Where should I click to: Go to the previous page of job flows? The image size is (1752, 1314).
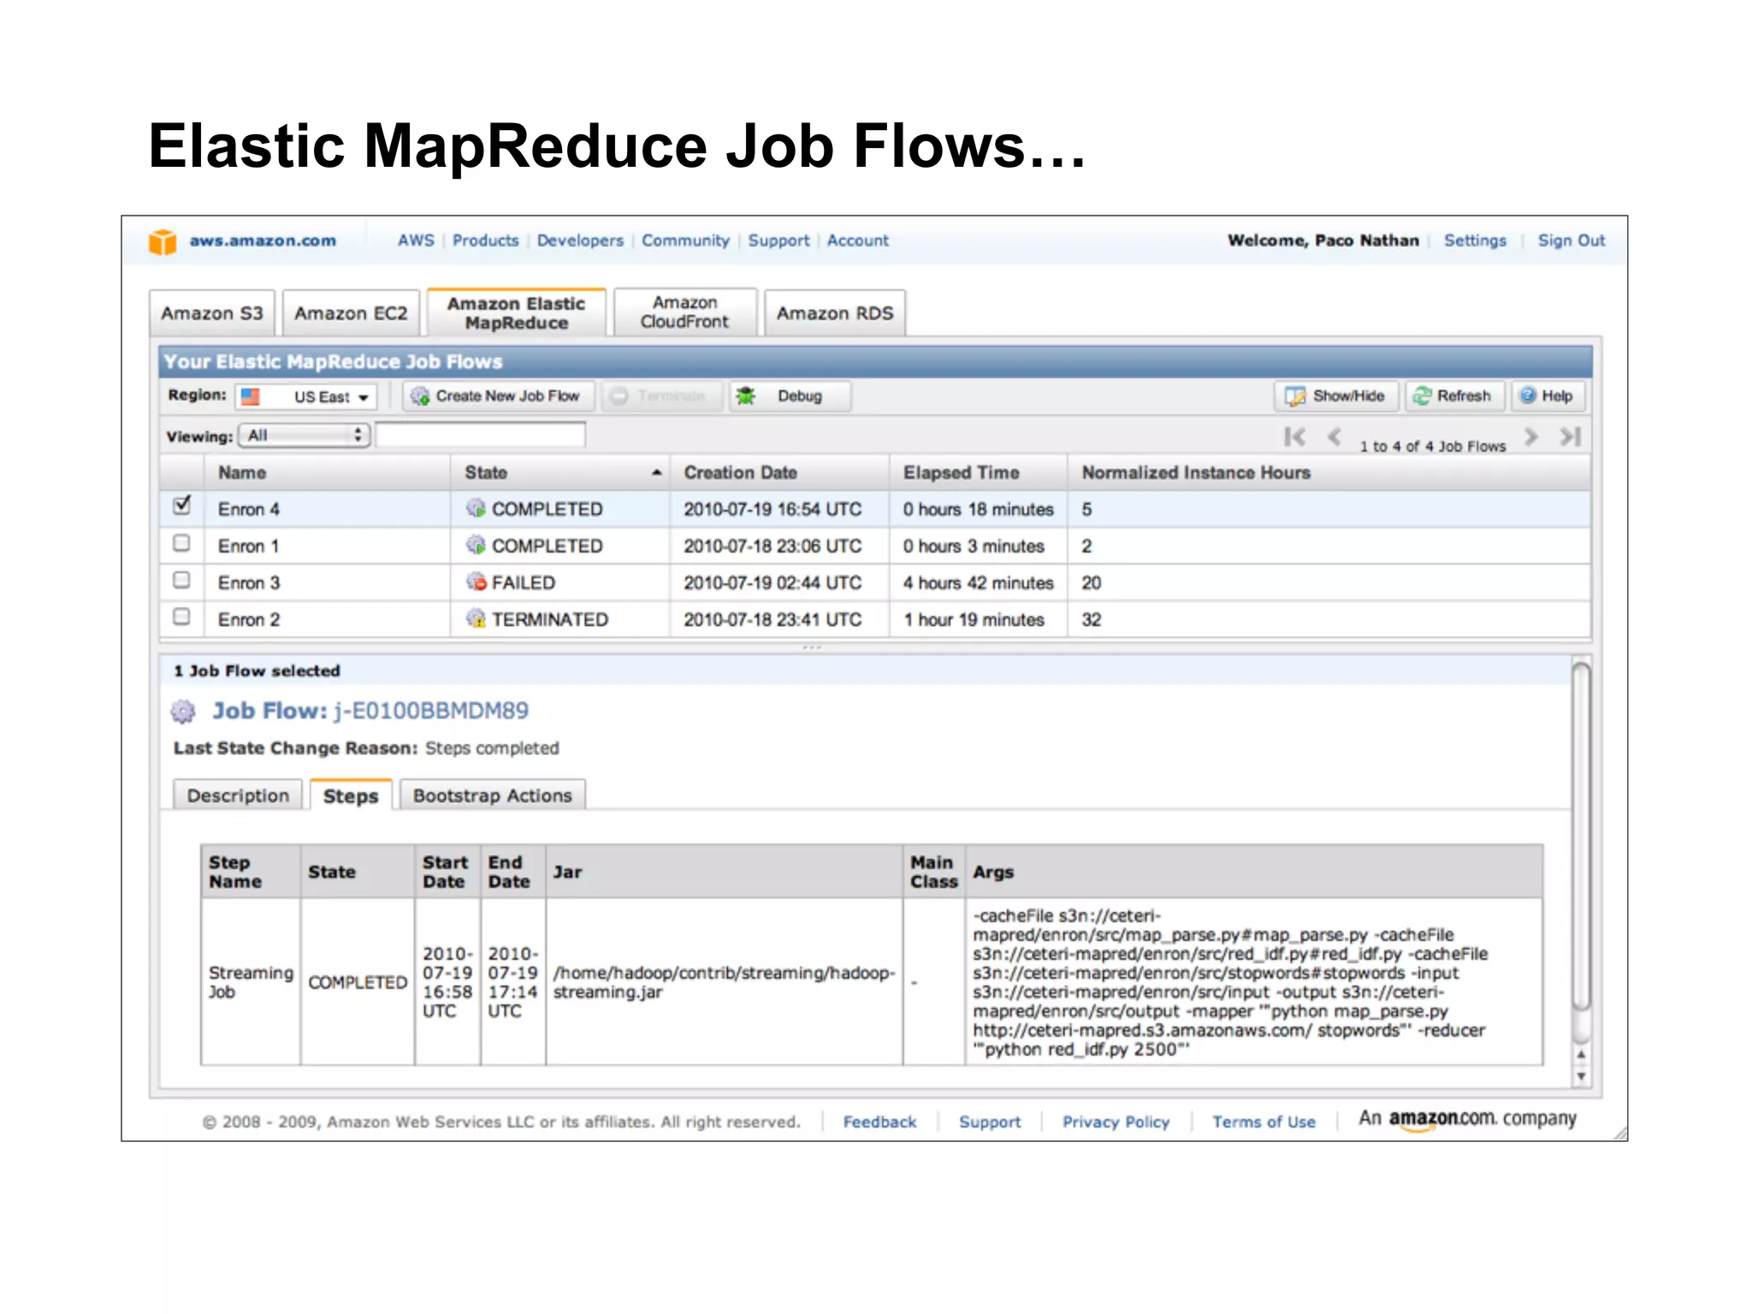pyautogui.click(x=1335, y=437)
